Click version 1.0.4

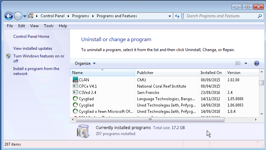[231, 112]
